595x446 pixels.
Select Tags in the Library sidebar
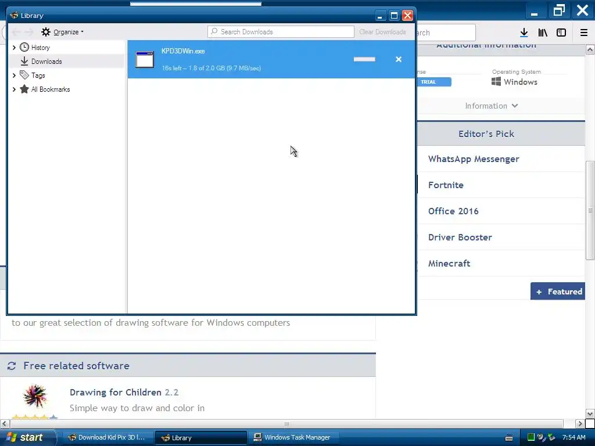point(38,75)
